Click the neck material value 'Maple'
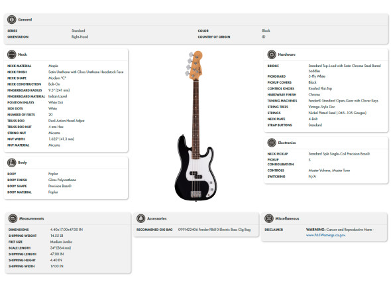391x288 pixels. 53,66
